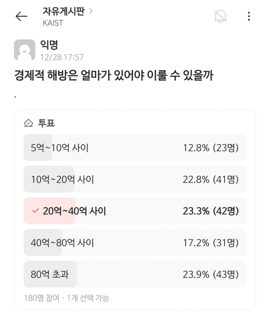Open the 자유게시판 board title
This screenshot has height=317, width=270.
pyautogui.click(x=63, y=11)
